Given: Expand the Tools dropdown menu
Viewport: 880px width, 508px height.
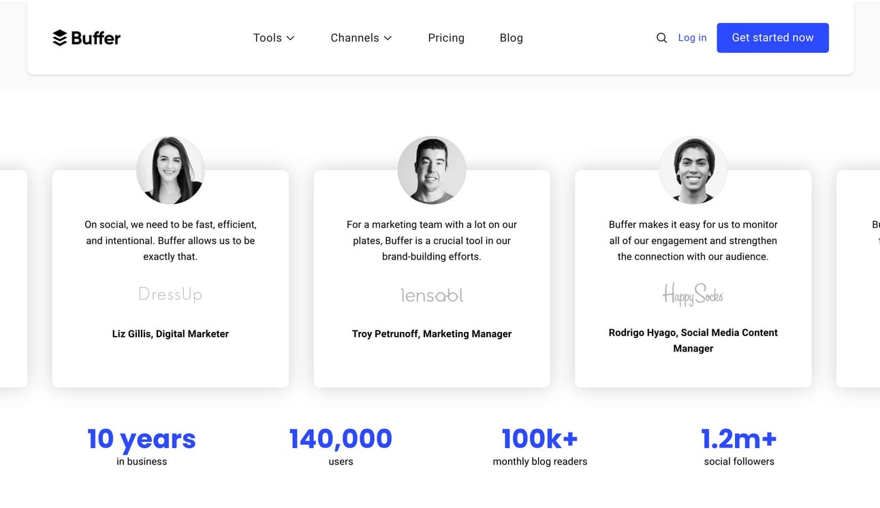Looking at the screenshot, I should point(274,38).
